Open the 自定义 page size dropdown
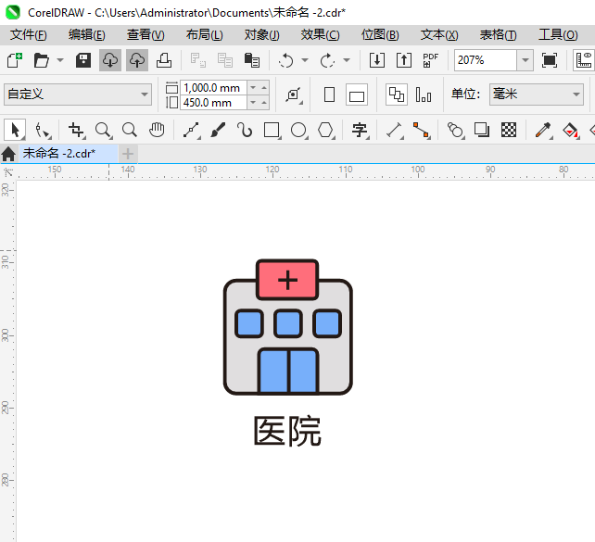Screen dimensions: 595x542 pos(78,95)
